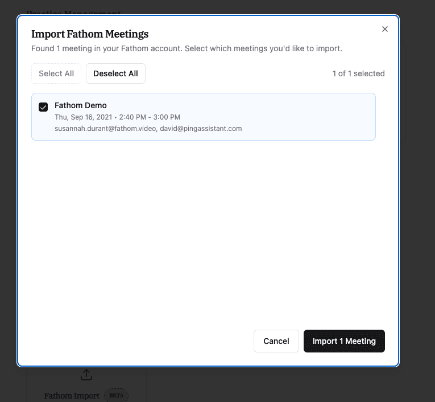Click the 1 of 1 selected counter

(359, 73)
